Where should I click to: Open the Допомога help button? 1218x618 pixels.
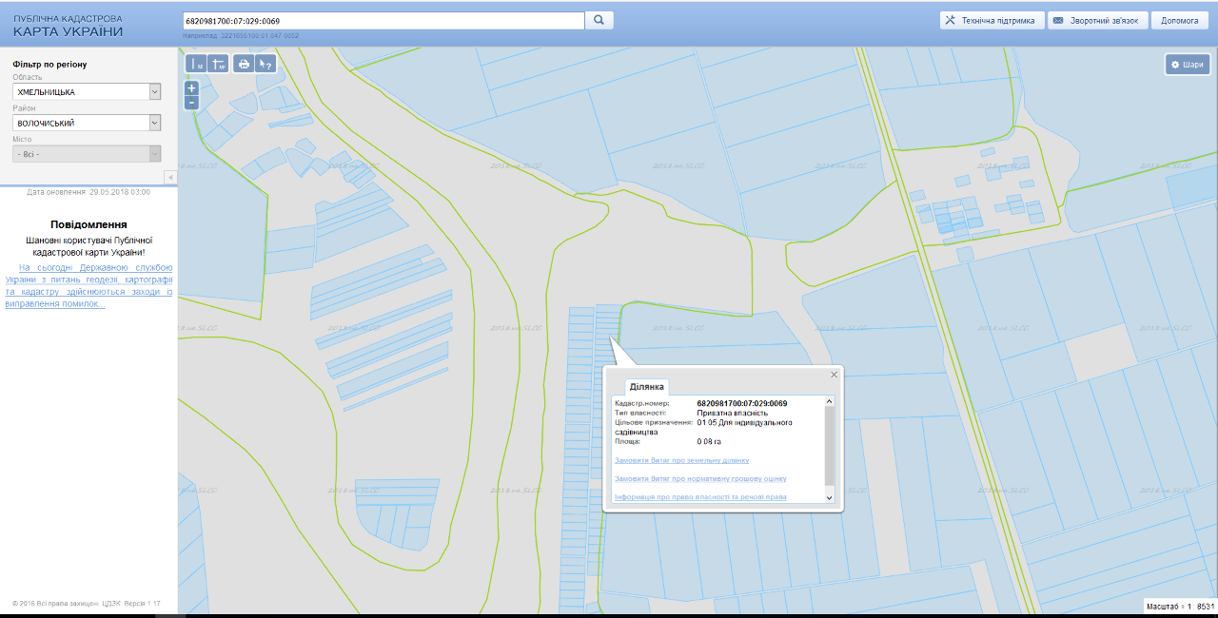(x=1179, y=20)
